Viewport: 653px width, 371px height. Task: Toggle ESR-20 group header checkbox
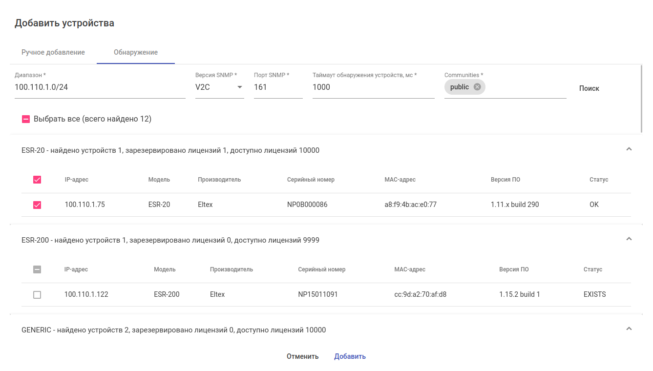(x=37, y=180)
